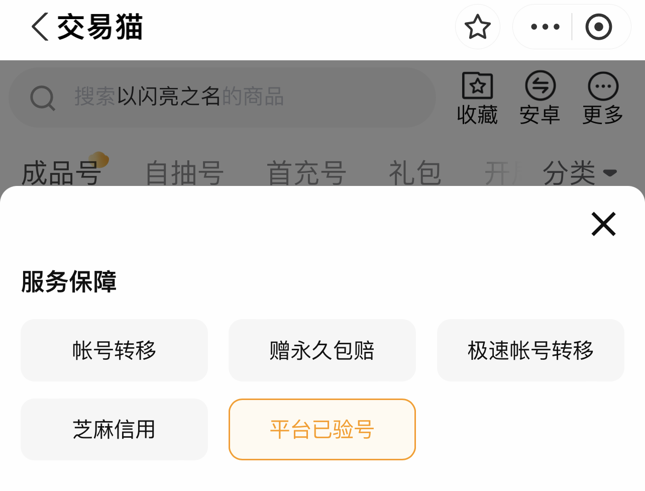Select the 芝麻信用 filter option
Viewport: 645px width, 491px height.
(x=114, y=430)
